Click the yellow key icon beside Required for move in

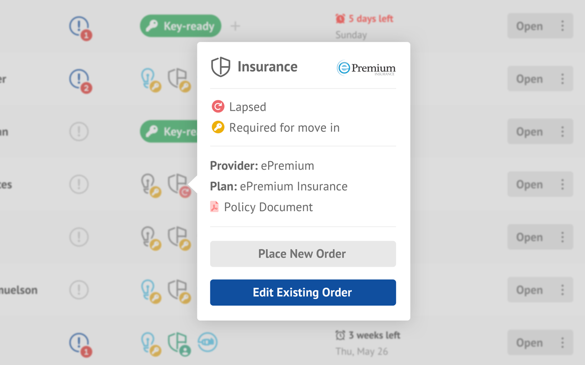pyautogui.click(x=218, y=128)
